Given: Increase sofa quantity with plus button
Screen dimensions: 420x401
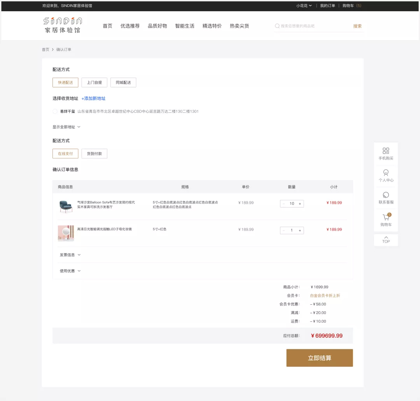Looking at the screenshot, I should (x=300, y=203).
